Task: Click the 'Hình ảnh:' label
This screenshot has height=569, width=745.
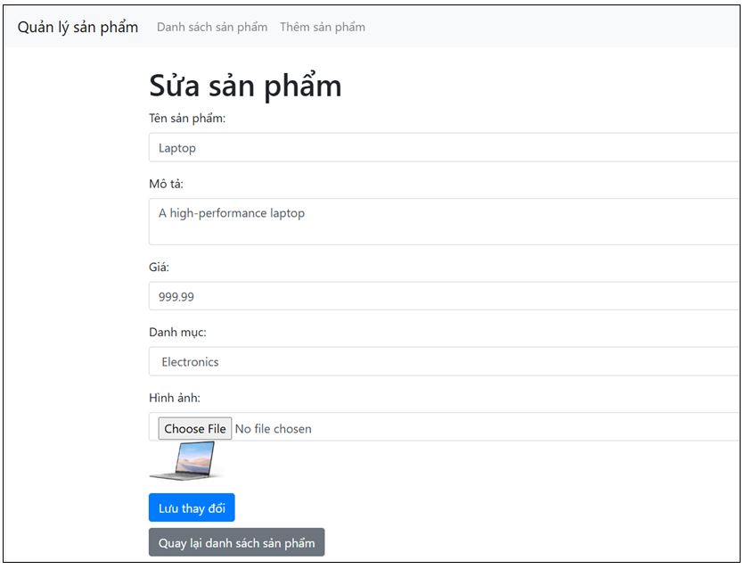Action: [x=175, y=398]
